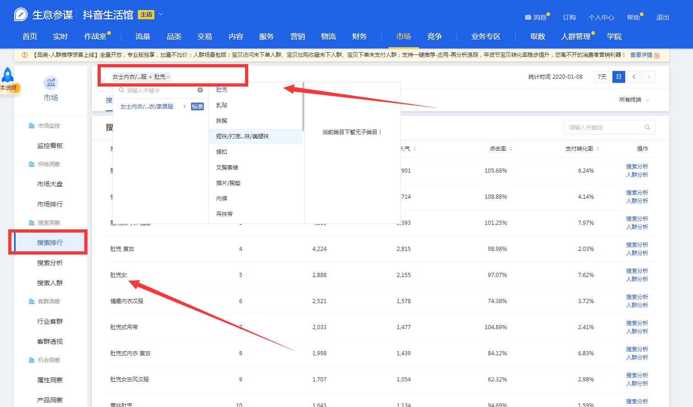This screenshot has width=693, height=407.
Task: Select 吊袜带 category
Action: [224, 214]
